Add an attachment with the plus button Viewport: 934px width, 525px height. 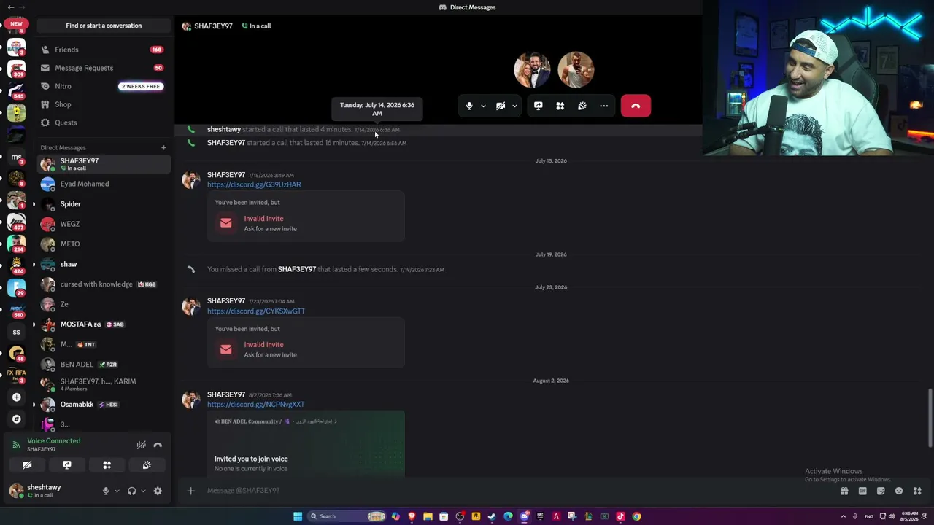(191, 491)
